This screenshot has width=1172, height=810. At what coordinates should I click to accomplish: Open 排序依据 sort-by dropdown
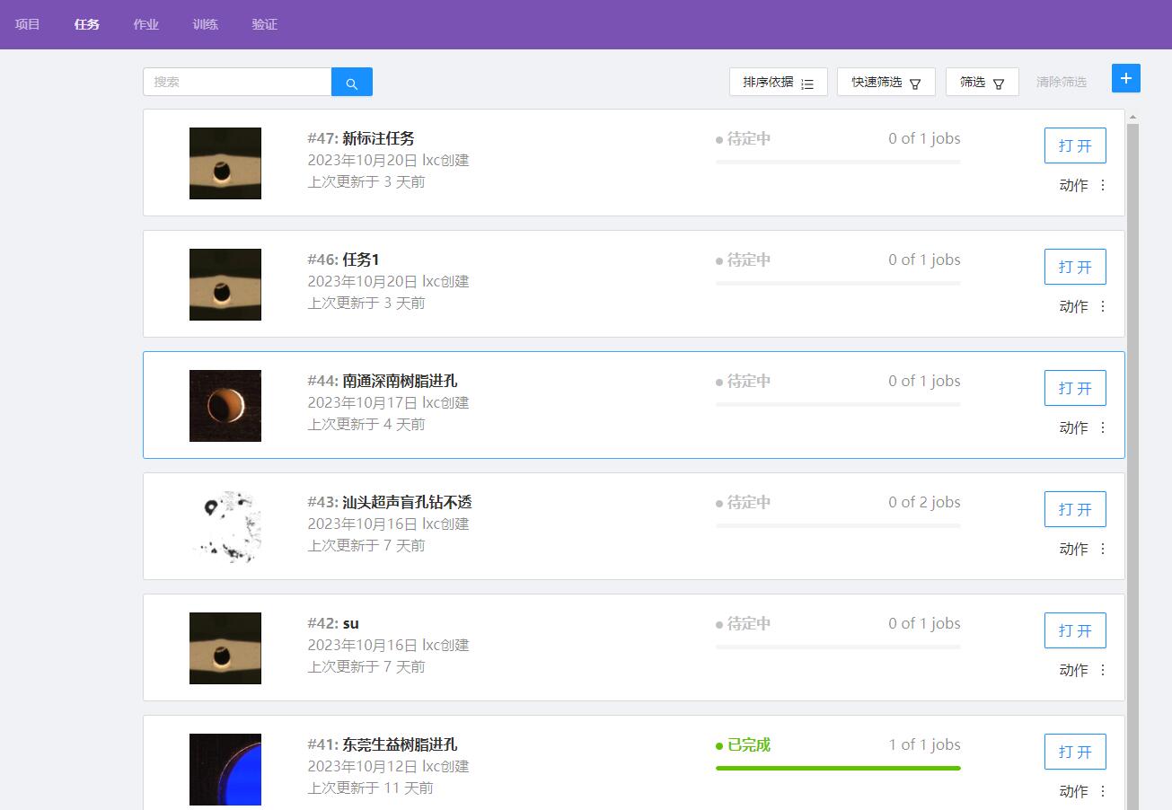[778, 83]
